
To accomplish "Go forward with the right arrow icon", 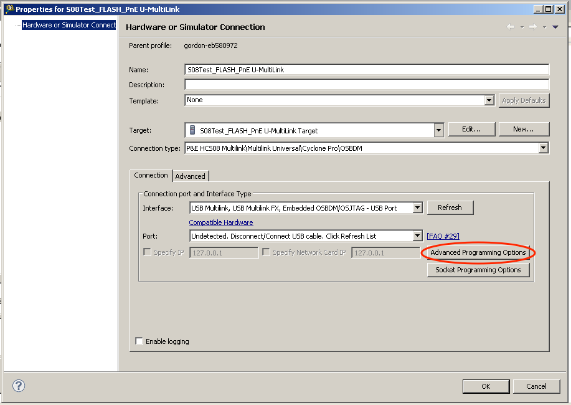I will pos(533,27).
